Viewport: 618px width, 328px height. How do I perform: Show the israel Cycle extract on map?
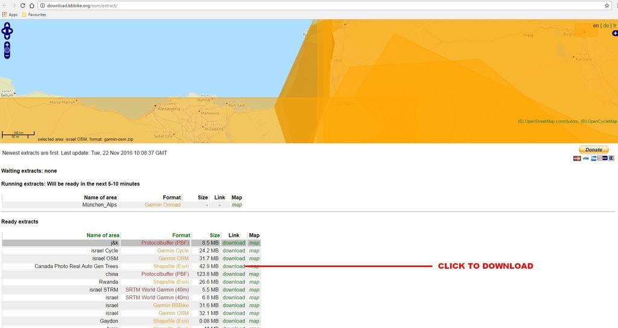pyautogui.click(x=254, y=251)
